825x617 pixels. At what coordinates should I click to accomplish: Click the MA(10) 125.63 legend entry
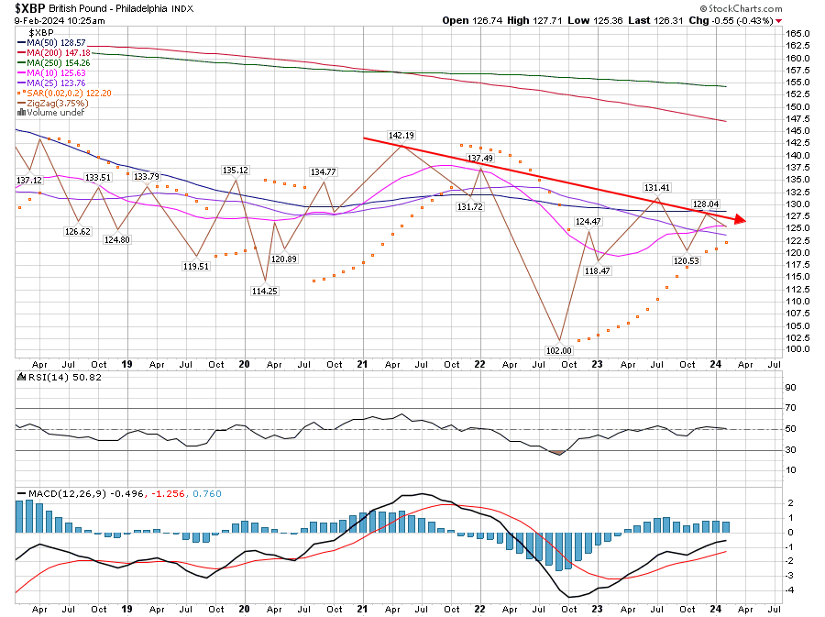click(56, 72)
